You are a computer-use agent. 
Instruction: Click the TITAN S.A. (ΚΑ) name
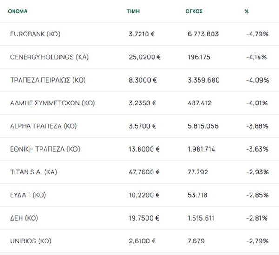click(x=33, y=172)
